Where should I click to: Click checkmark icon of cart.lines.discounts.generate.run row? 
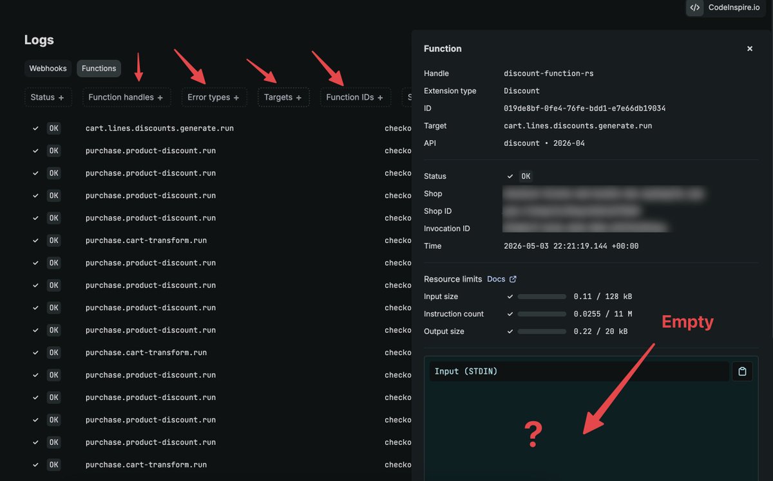(x=35, y=129)
